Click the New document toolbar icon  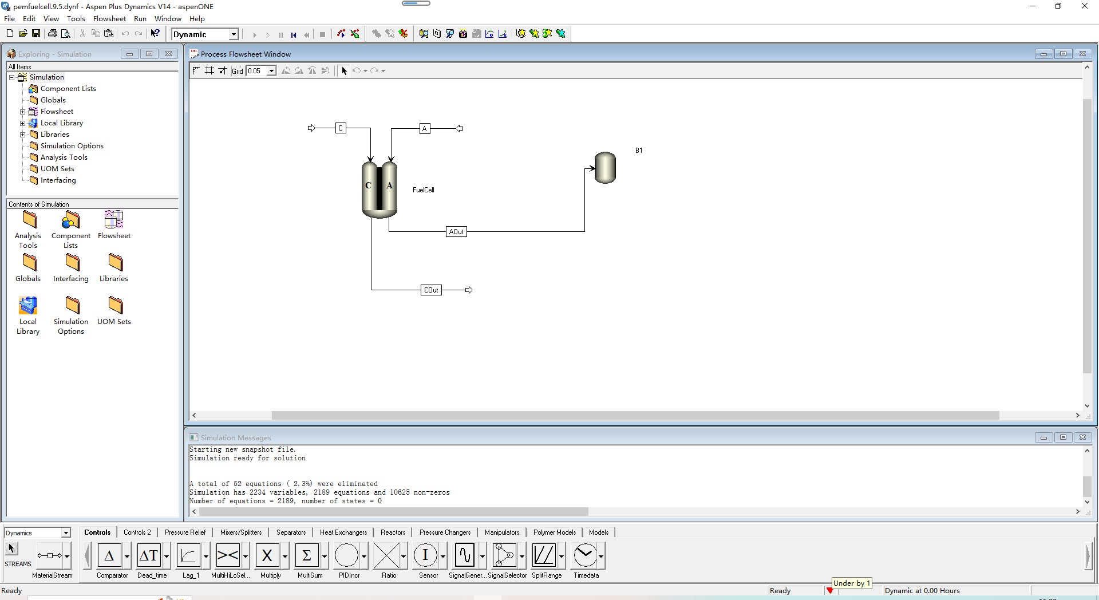(x=10, y=34)
